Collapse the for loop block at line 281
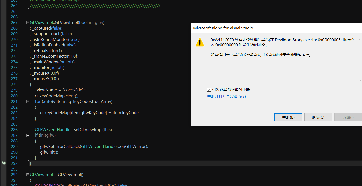 point(28,102)
